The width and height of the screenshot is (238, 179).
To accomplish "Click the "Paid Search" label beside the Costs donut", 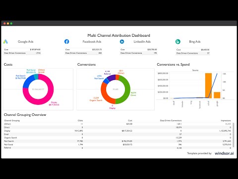I will [x=21, y=77].
